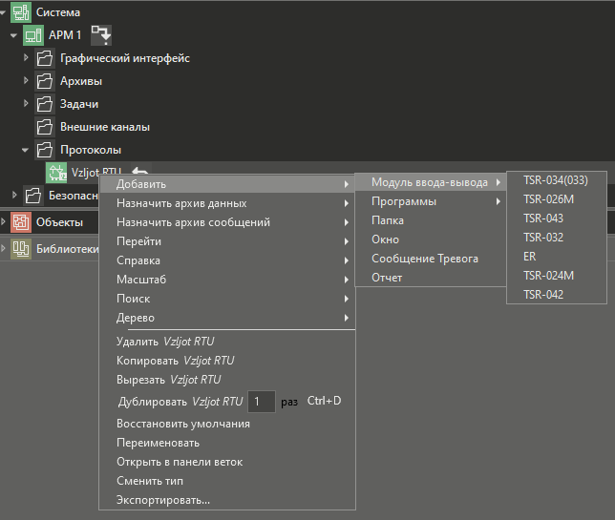Click the Система root node icon

tap(21, 12)
